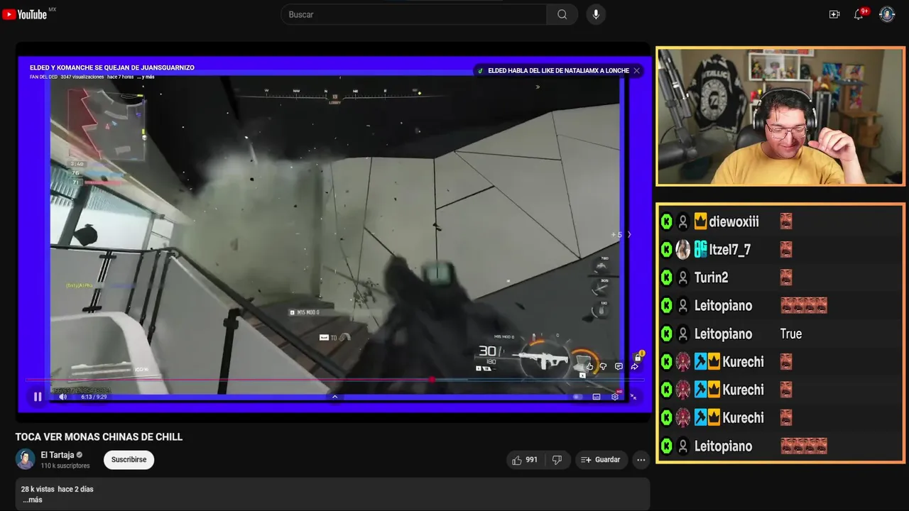This screenshot has height=511, width=909.
Task: Open suggested video ELDED HABLA DEL LIKE DE NATALIAMX
Action: [x=558, y=70]
